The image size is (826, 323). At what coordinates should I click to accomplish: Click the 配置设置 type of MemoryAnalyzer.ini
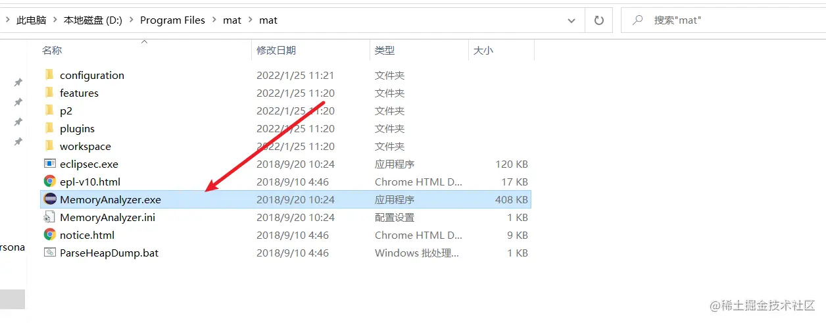click(395, 217)
